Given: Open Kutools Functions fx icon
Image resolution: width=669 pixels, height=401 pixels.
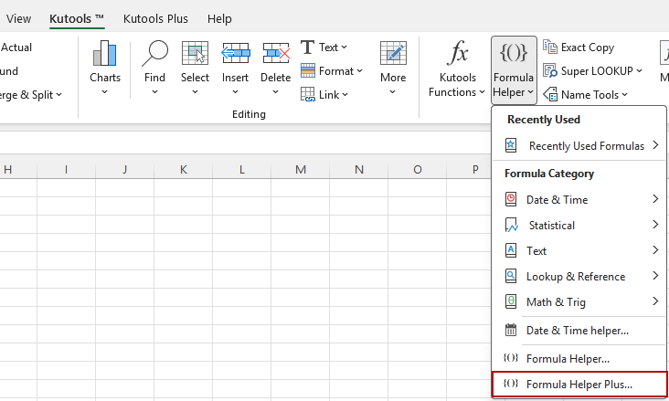Looking at the screenshot, I should pyautogui.click(x=457, y=53).
